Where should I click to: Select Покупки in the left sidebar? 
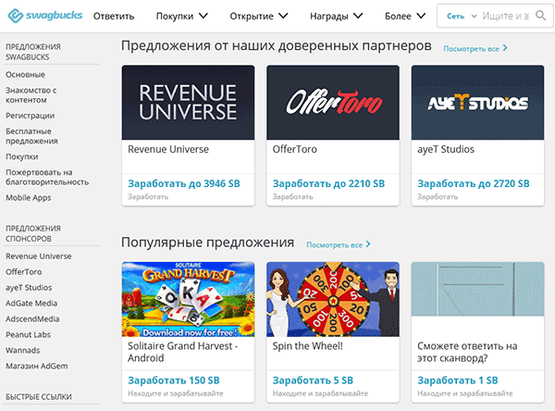[22, 157]
